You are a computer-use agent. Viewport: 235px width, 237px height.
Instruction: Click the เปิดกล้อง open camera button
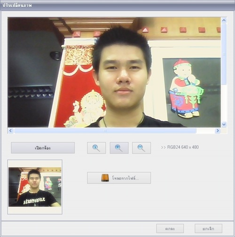tap(43, 148)
